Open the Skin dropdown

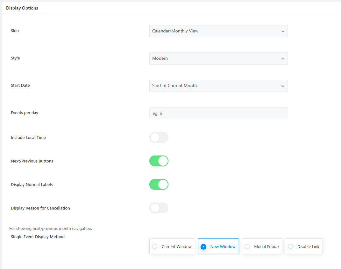218,31
